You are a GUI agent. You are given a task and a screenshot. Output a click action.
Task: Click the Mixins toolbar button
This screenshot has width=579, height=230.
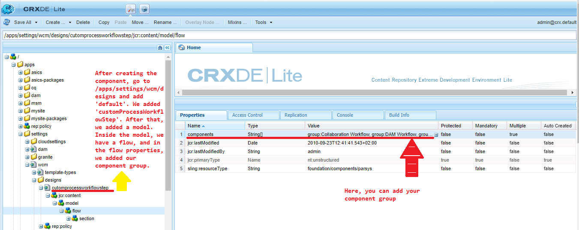237,22
